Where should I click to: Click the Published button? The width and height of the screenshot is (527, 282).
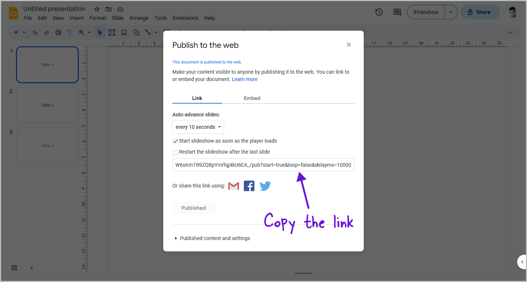point(194,208)
